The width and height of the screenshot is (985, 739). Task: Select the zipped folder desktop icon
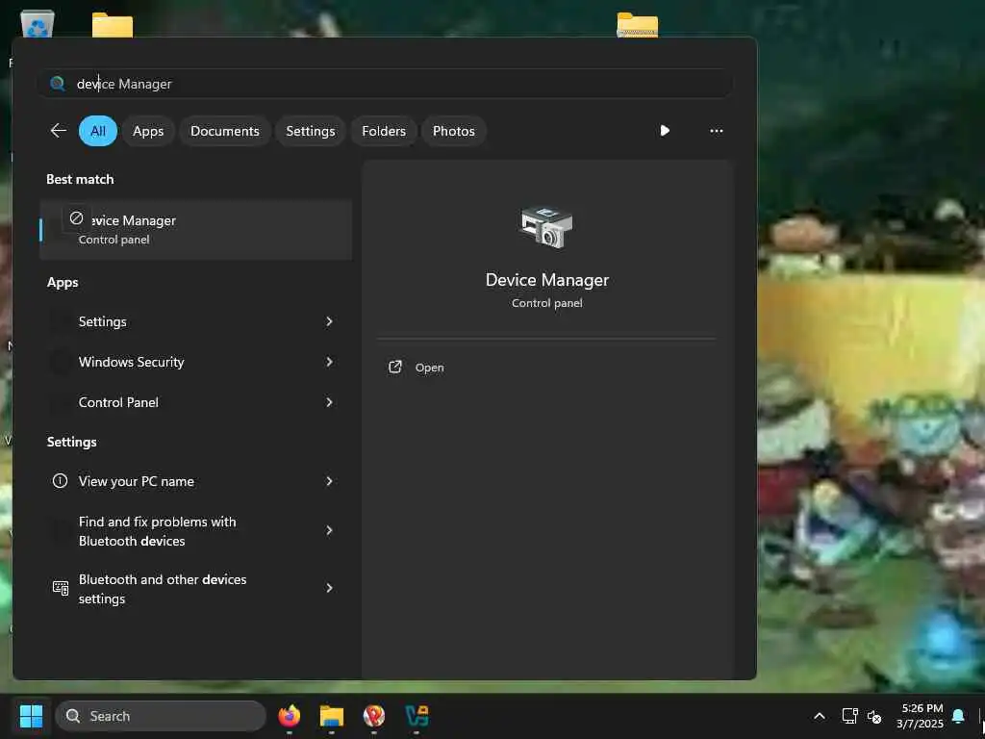point(638,25)
